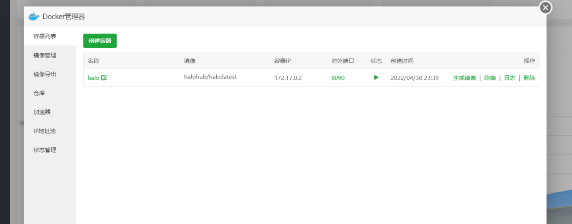The image size is (572, 224).
Task: Open the 镜像导出 tab
Action: pyautogui.click(x=50, y=74)
